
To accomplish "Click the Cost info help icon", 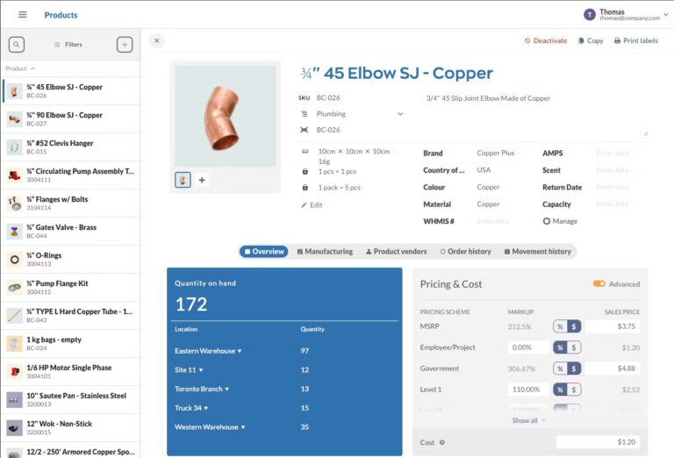I will (442, 442).
